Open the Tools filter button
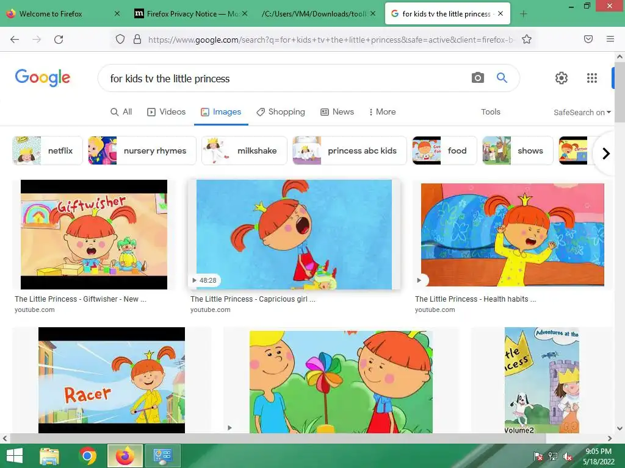This screenshot has height=468, width=625. pos(490,112)
